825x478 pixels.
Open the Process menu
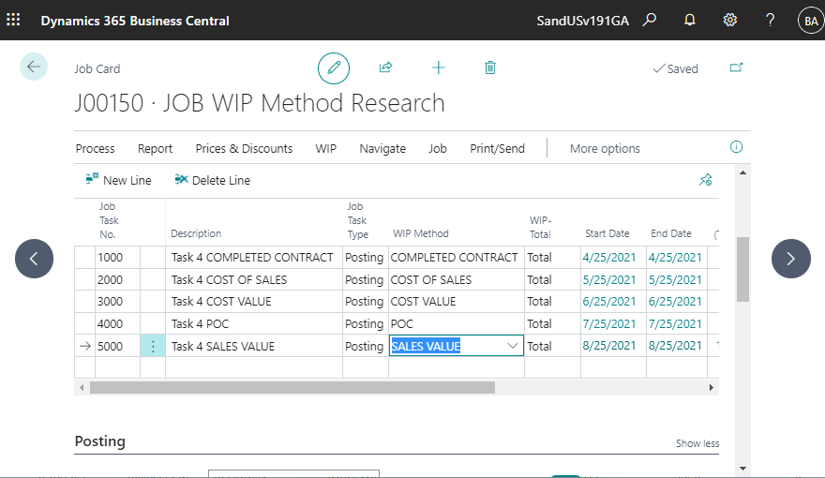click(96, 149)
